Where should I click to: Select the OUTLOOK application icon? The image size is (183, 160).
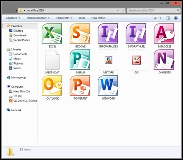[52, 85]
